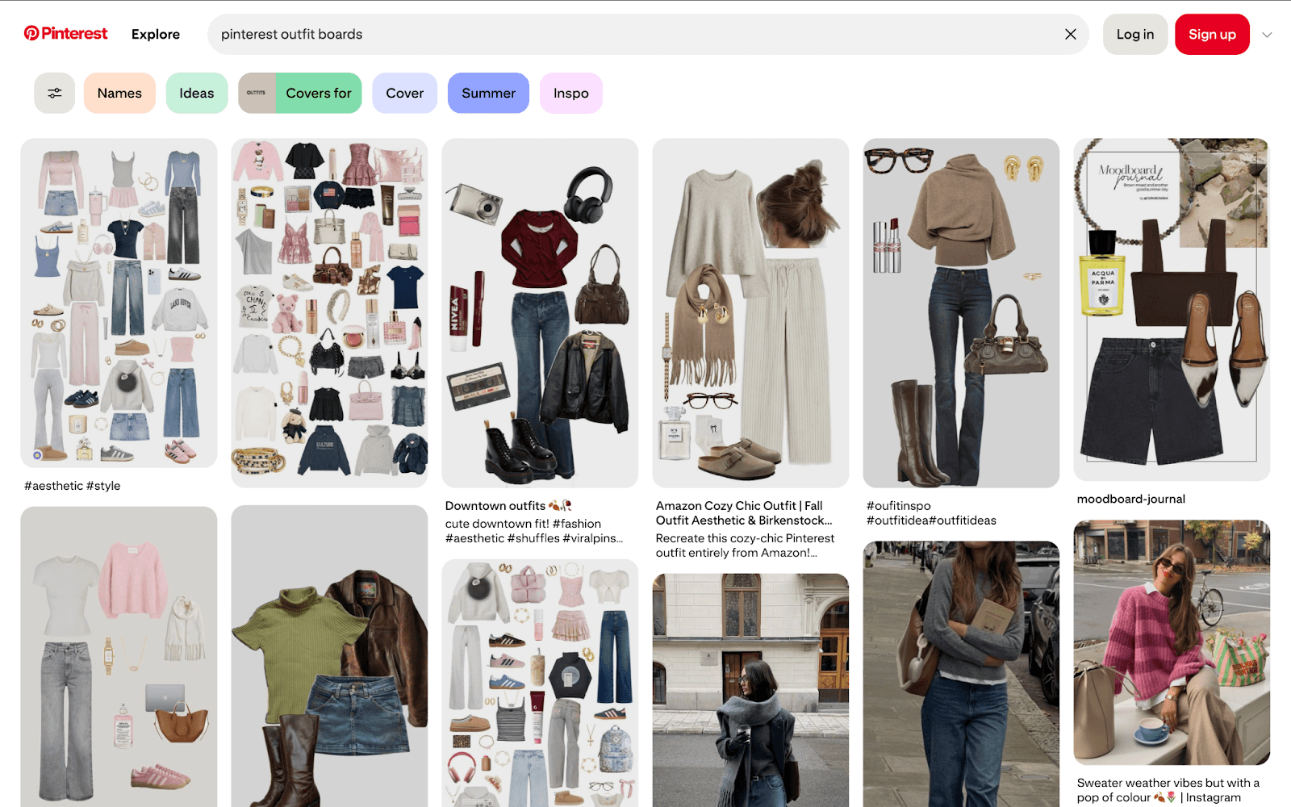Select the Inspo filter chip
This screenshot has height=807, width=1291.
click(x=570, y=93)
